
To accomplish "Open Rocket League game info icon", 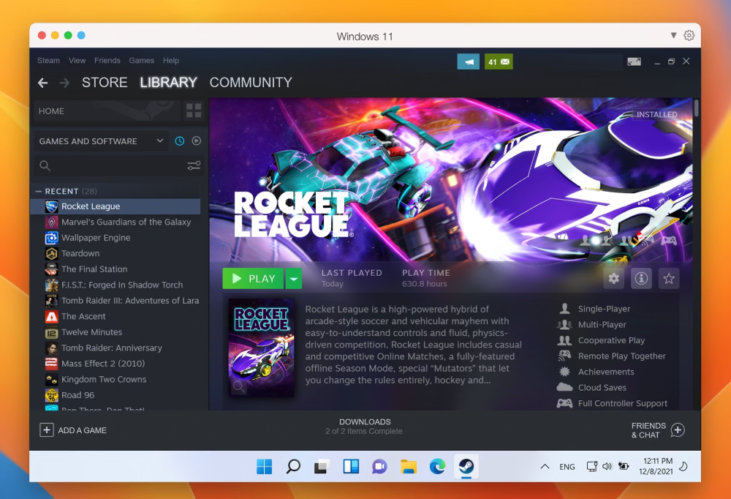I will 641,279.
